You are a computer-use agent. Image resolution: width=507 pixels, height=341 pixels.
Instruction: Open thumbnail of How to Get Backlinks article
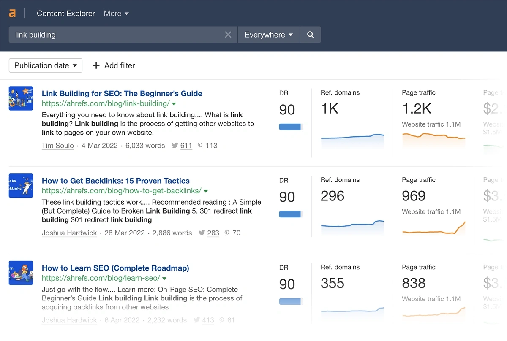point(21,186)
